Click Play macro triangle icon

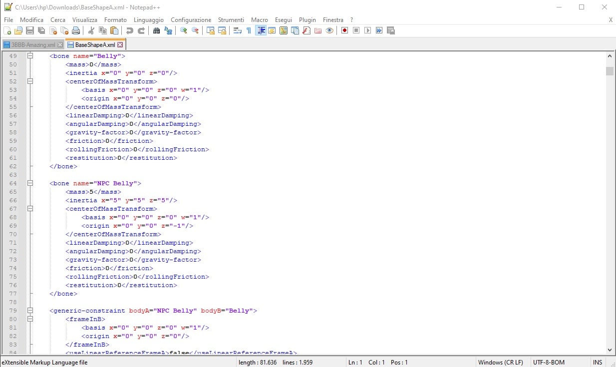(x=367, y=30)
